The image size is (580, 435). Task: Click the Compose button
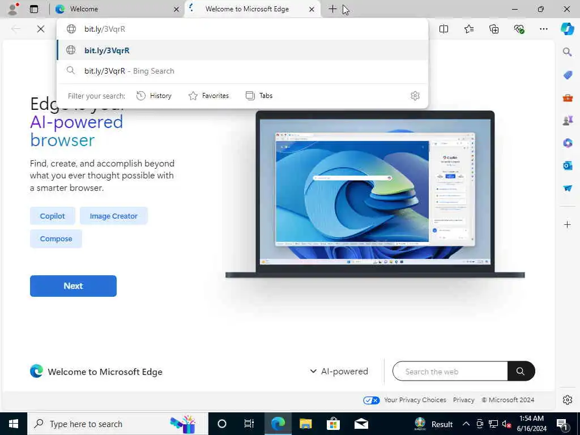click(56, 238)
